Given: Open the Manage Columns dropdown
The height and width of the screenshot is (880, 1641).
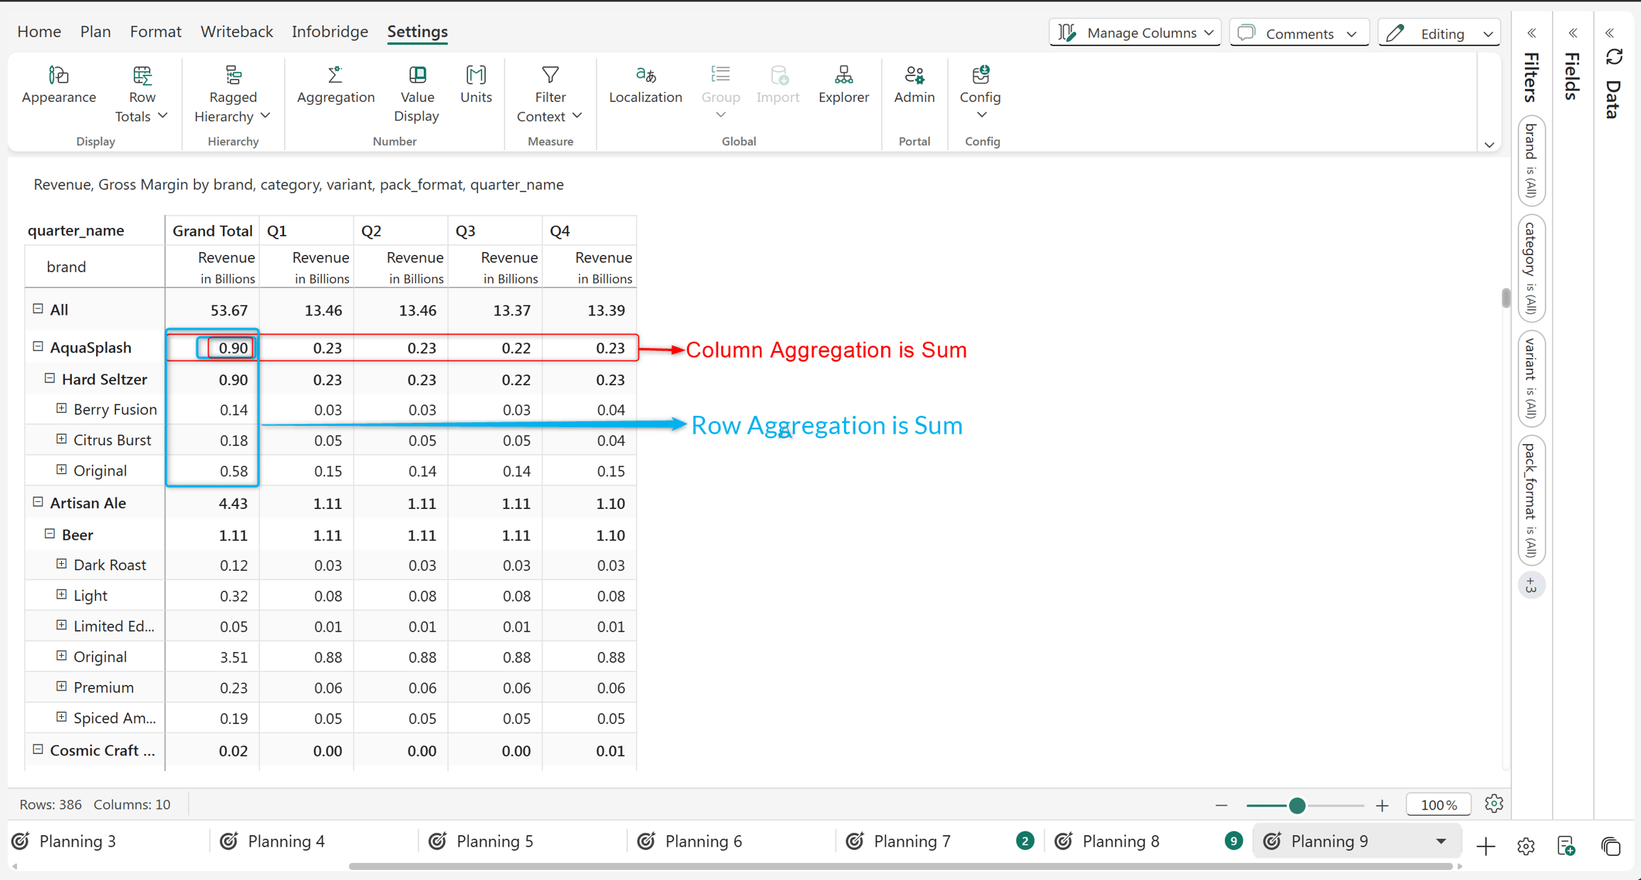Looking at the screenshot, I should pos(1135,33).
